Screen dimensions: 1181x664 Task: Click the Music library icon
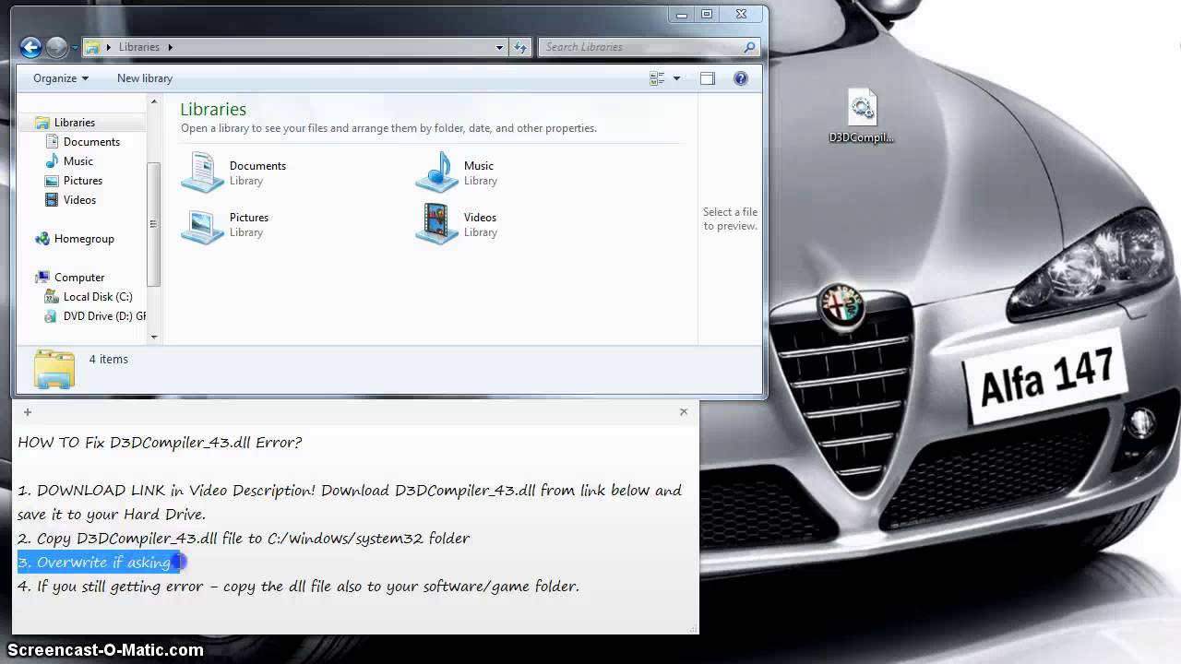[436, 172]
